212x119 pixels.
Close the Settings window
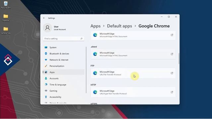[176, 17]
